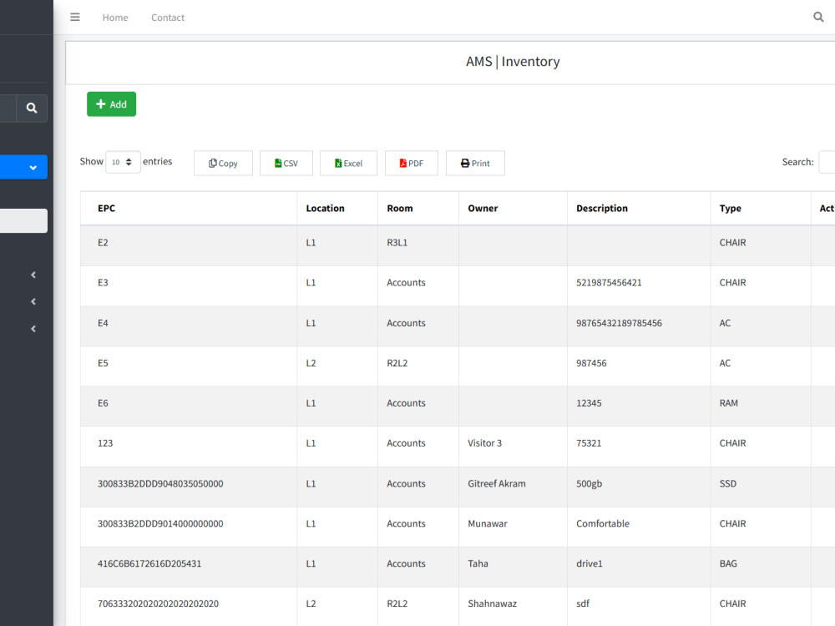835x626 pixels.
Task: Collapse the last sidebar menu section
Action: tap(33, 328)
